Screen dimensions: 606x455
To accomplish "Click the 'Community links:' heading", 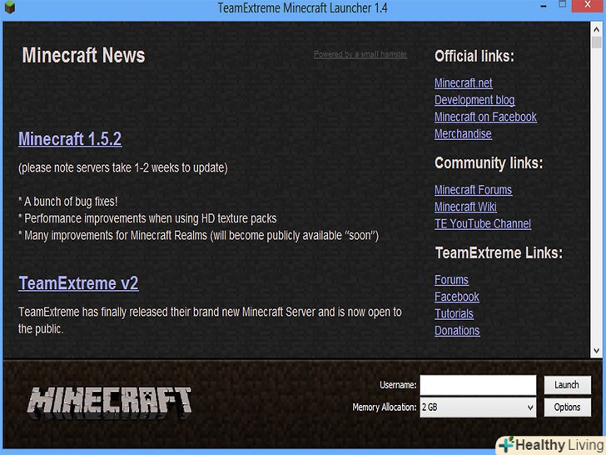I will [489, 163].
